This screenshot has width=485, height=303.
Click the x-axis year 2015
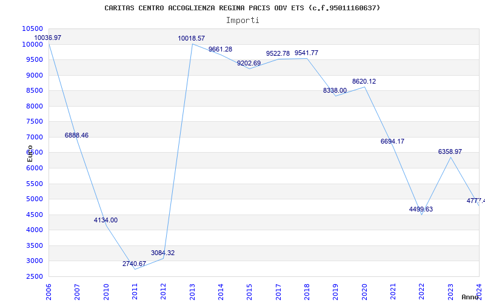click(x=250, y=292)
